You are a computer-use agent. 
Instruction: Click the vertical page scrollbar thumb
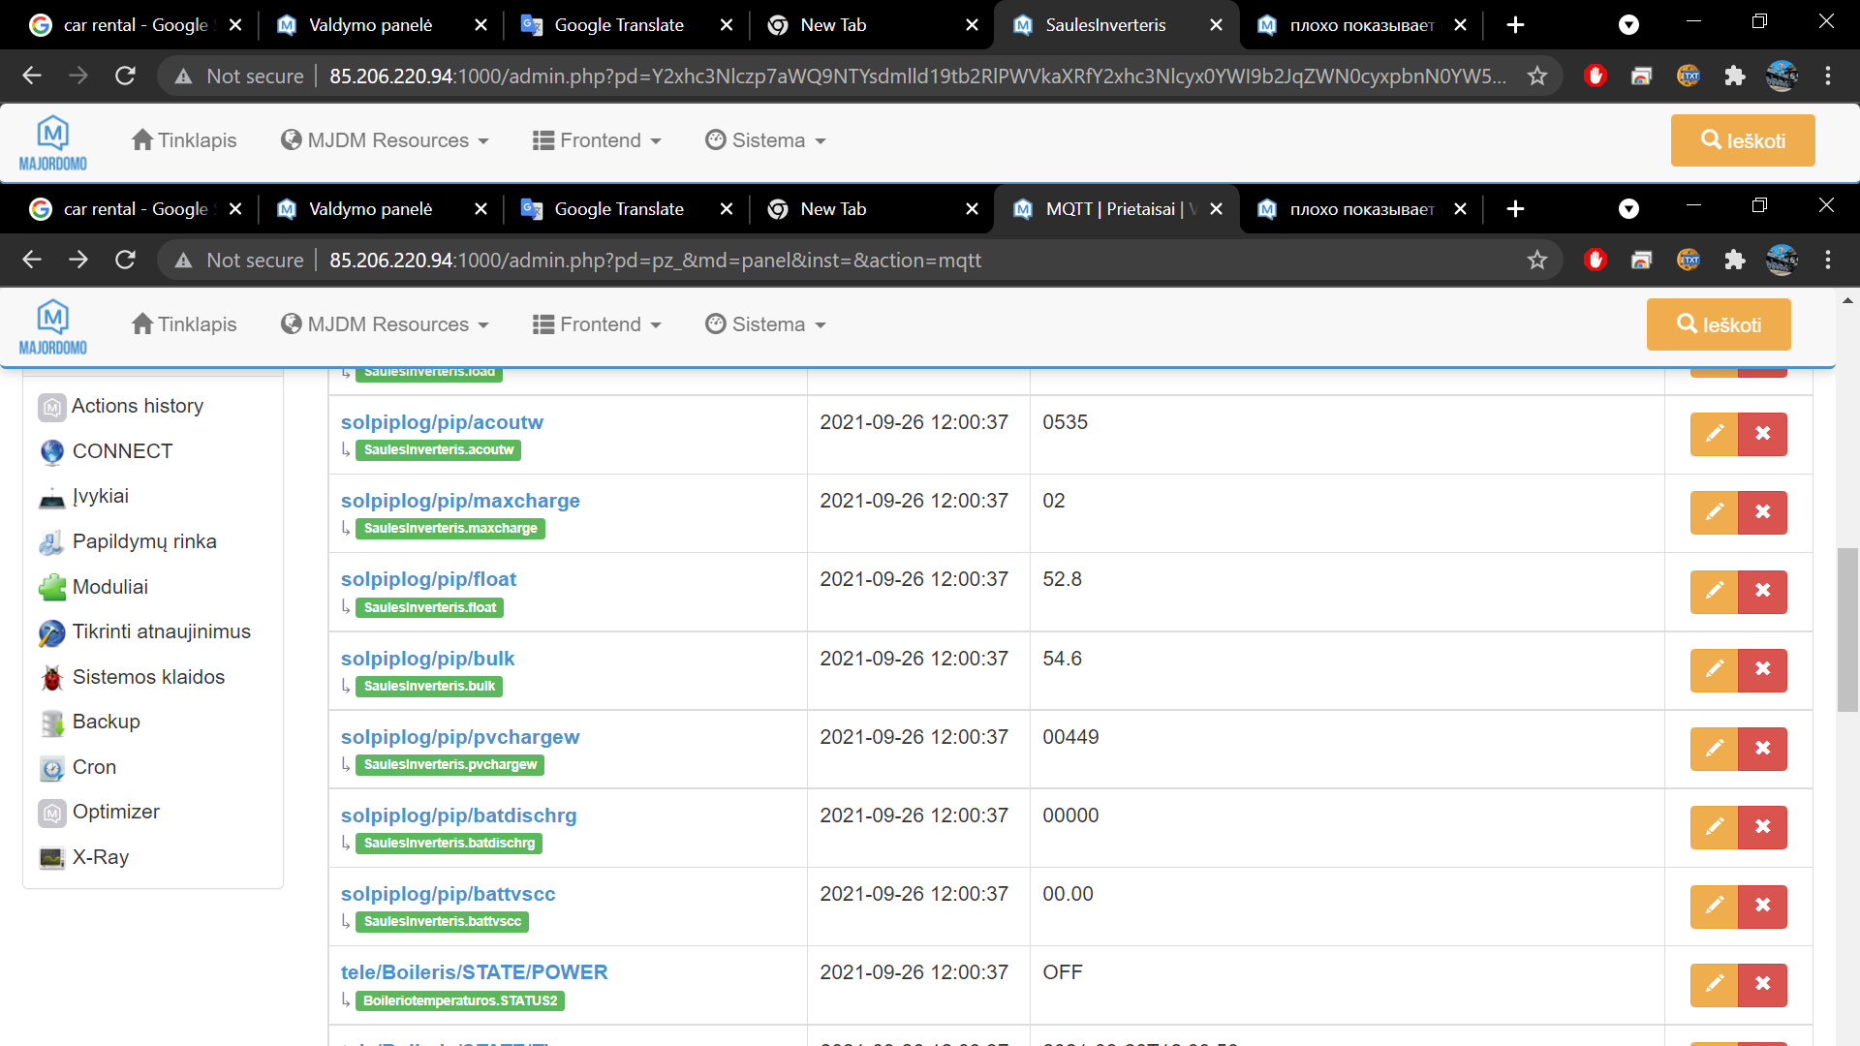tap(1847, 630)
